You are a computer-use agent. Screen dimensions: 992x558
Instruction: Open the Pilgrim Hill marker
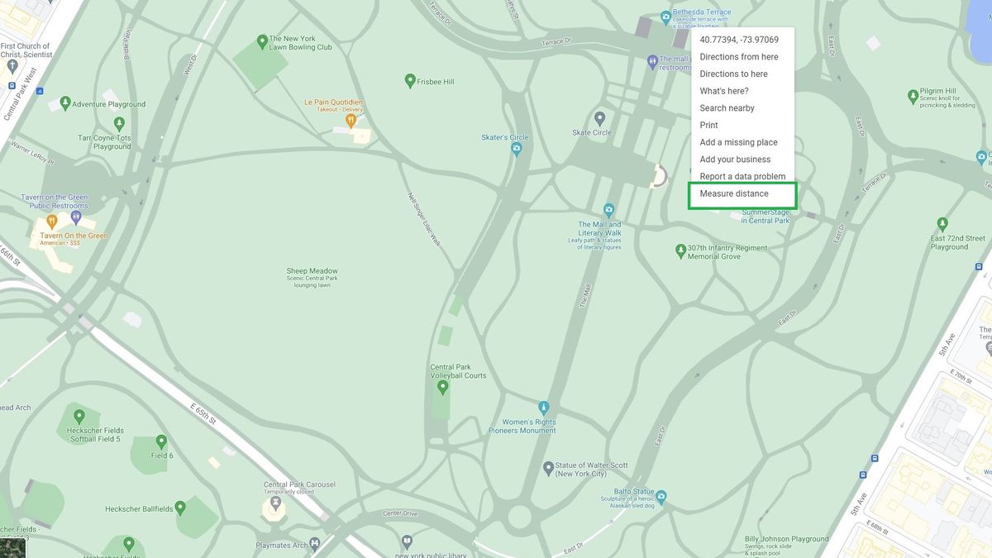(x=912, y=97)
